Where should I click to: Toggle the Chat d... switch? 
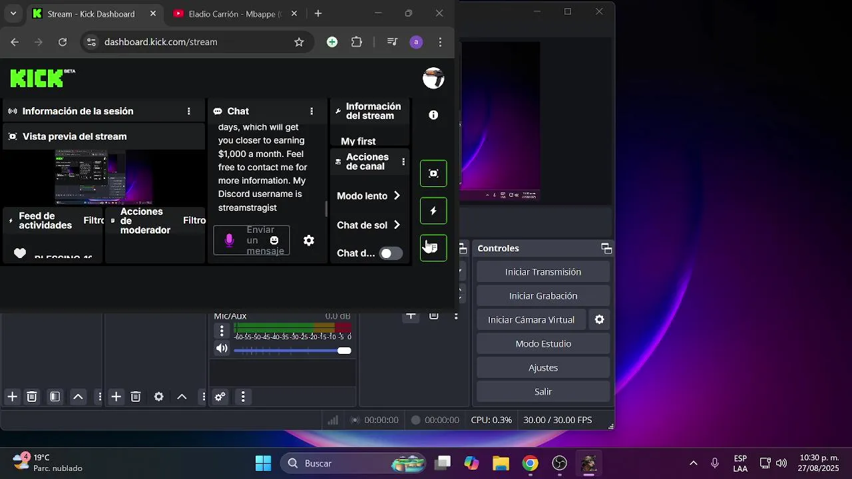pos(391,253)
